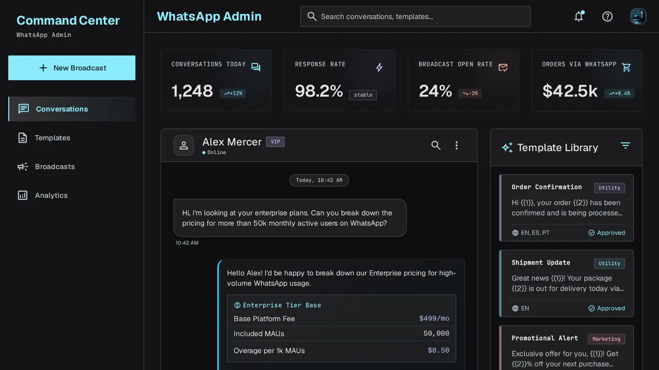
Task: Start a New Broadcast
Action: [x=72, y=68]
